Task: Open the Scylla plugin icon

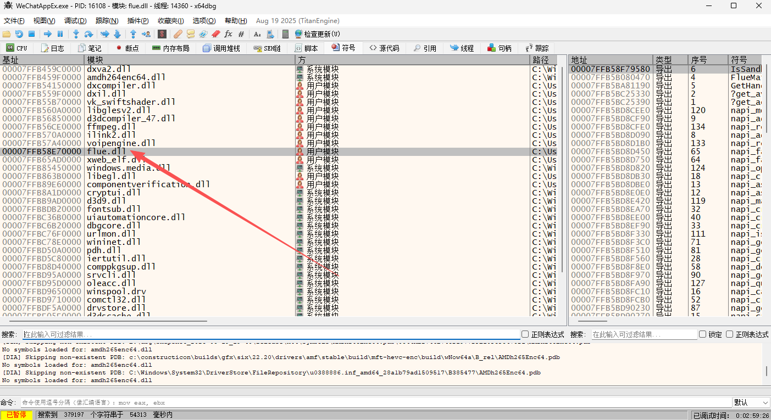Action: pos(162,34)
